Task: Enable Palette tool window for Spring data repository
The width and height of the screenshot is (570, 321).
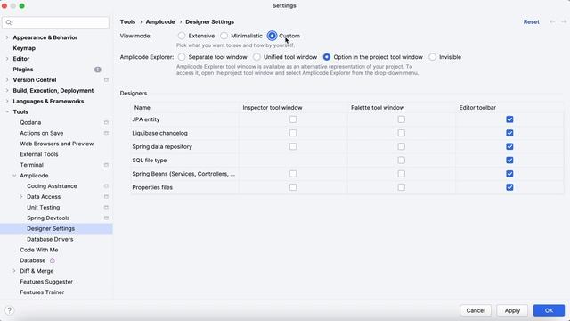Action: click(402, 146)
